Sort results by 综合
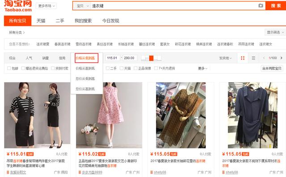The height and width of the screenshot is (177, 286). click(12, 58)
